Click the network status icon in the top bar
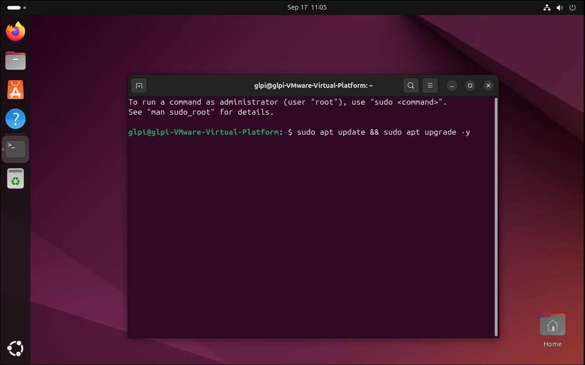This screenshot has width=585, height=365. 546,7
